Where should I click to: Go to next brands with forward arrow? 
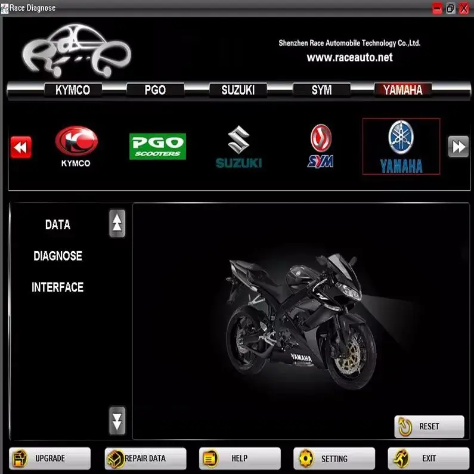[458, 147]
